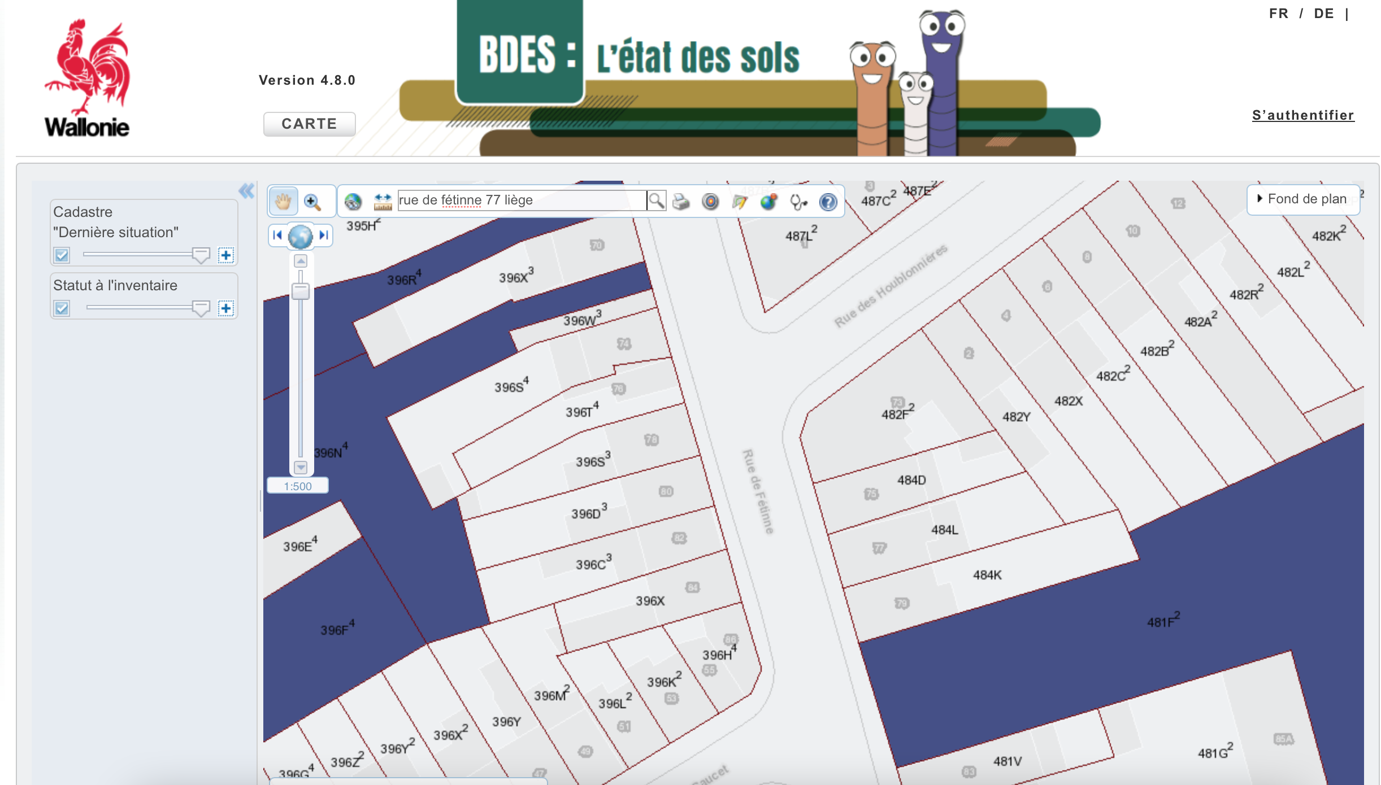Click the target locate icon
This screenshot has height=785, width=1381.
pos(710,201)
